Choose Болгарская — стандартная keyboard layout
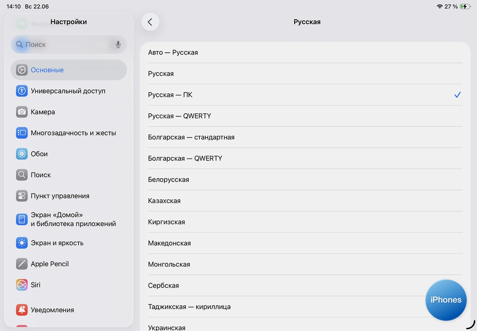The image size is (477, 331). [191, 137]
